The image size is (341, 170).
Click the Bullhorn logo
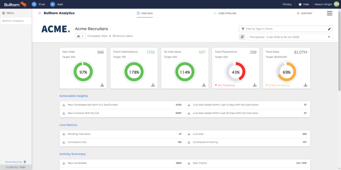tap(16, 4)
